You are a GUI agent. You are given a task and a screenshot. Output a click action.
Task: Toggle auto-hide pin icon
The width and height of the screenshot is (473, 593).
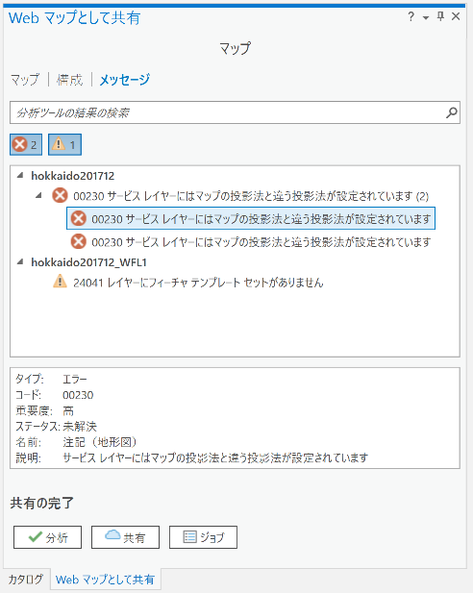tap(440, 16)
